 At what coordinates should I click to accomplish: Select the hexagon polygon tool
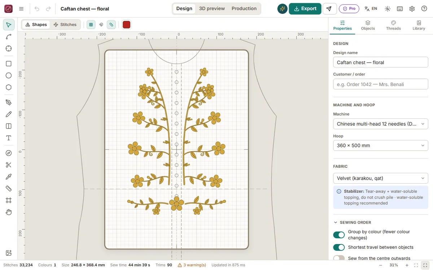click(9, 87)
